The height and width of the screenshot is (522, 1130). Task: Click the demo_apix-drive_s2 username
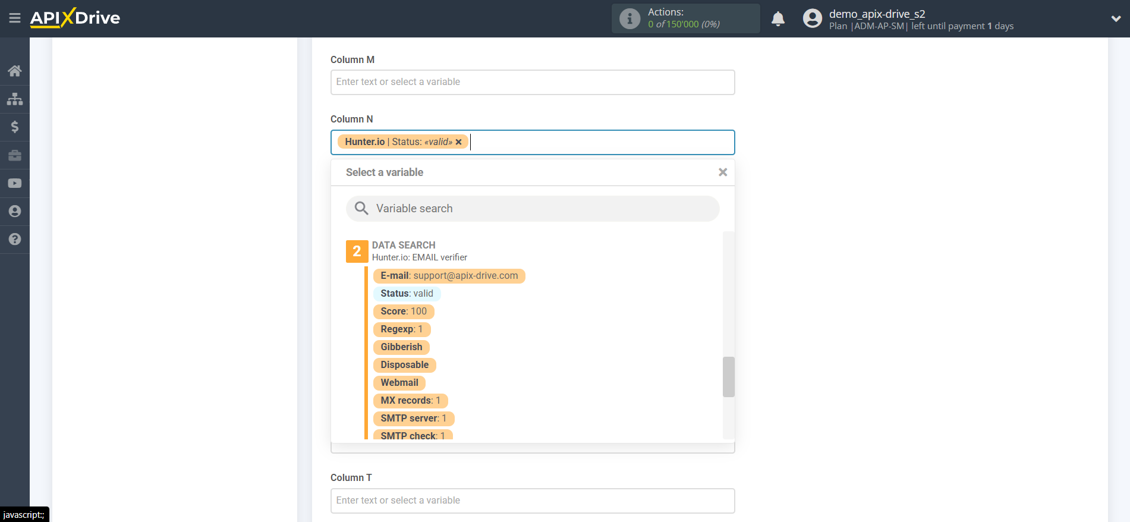click(x=877, y=14)
